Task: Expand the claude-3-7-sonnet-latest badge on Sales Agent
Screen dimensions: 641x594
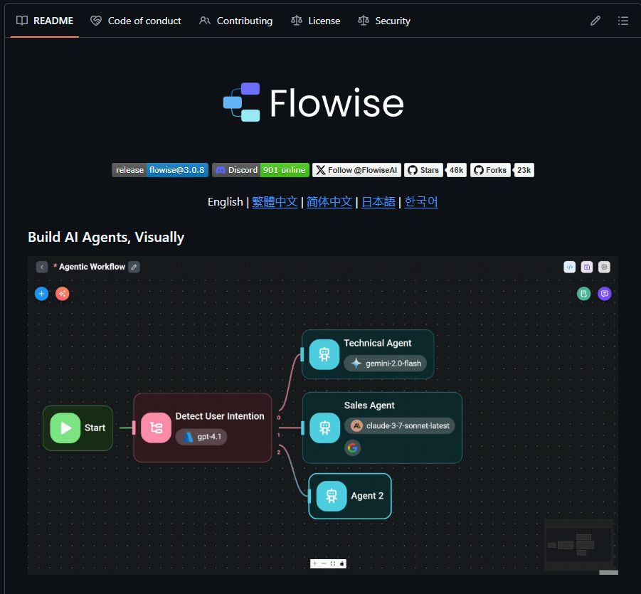Action: 401,425
